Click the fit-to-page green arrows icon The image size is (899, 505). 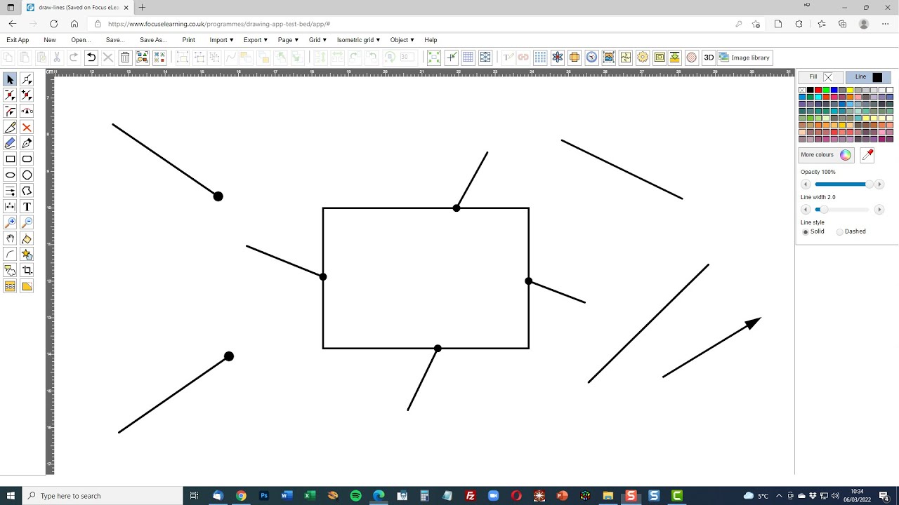(434, 58)
